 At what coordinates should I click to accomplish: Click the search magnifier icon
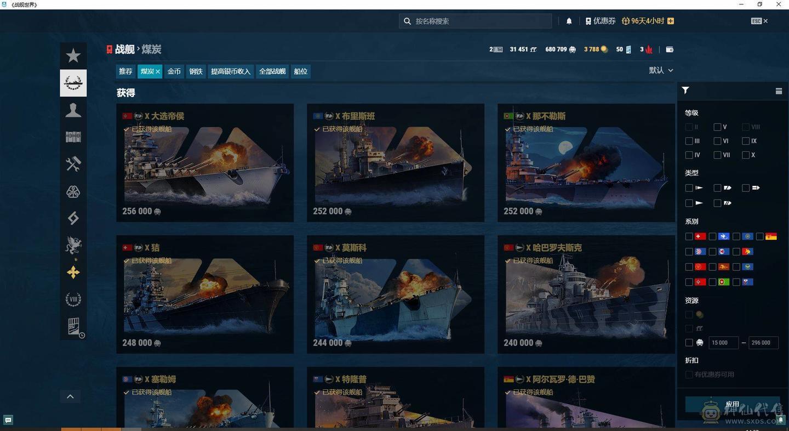[407, 21]
